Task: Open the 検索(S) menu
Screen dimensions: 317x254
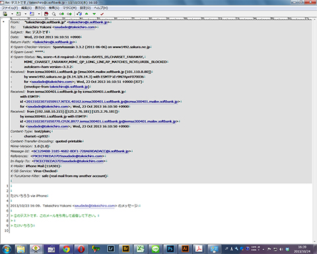Action: pos(54,8)
